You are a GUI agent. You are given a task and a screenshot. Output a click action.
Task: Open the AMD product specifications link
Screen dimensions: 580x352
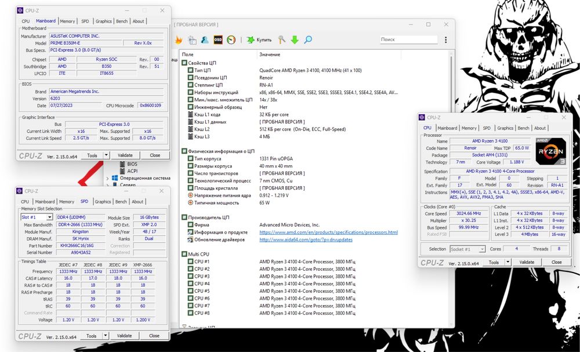pyautogui.click(x=328, y=232)
